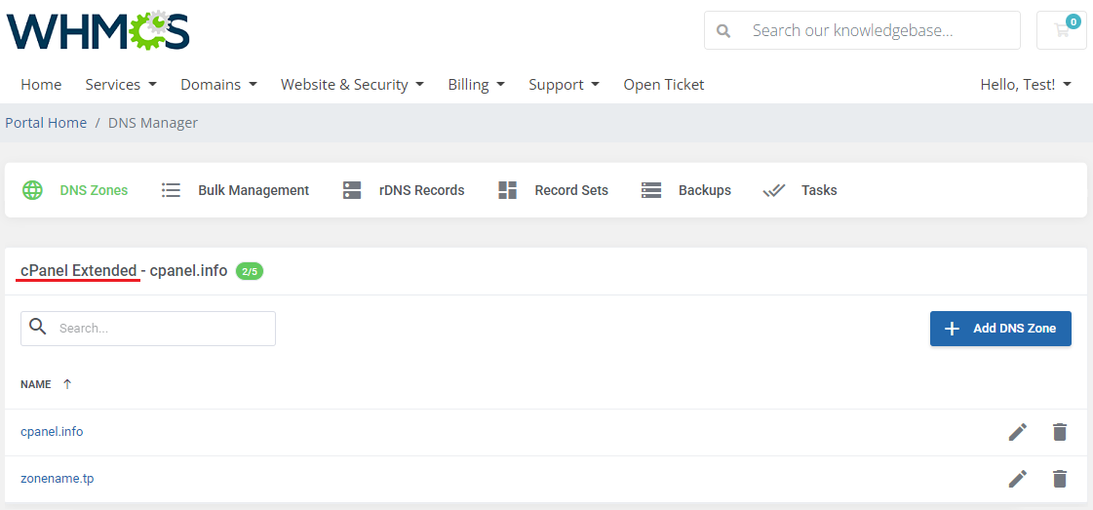
Task: Click the 2/5 zone count badge
Action: coord(250,271)
